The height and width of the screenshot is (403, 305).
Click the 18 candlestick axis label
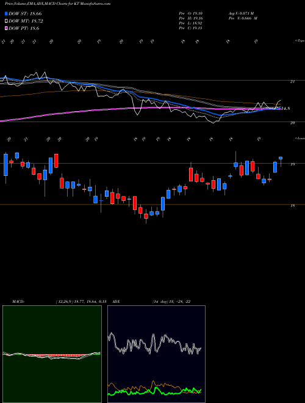click(292, 206)
